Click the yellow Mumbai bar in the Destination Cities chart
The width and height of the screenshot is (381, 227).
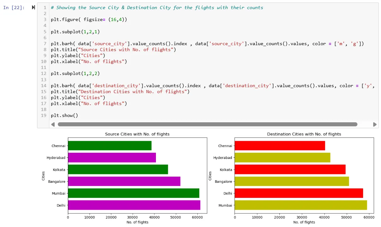[301, 205]
